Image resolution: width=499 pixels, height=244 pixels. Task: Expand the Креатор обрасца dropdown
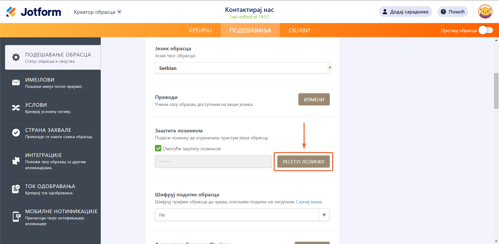119,12
